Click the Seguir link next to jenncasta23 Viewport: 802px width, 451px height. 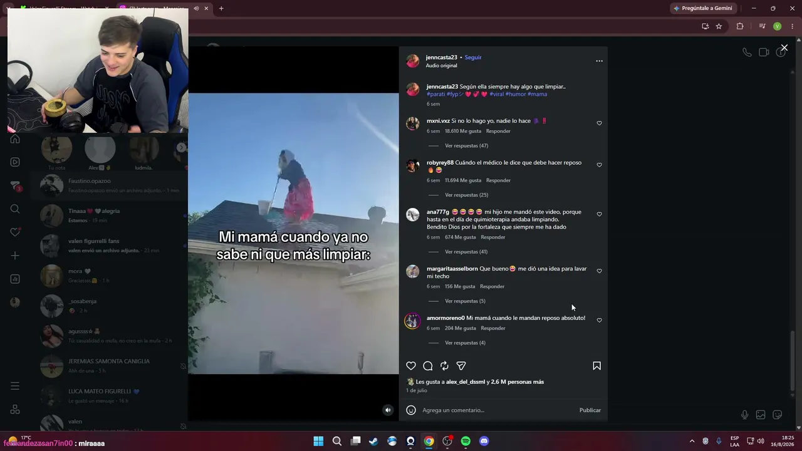coord(473,57)
